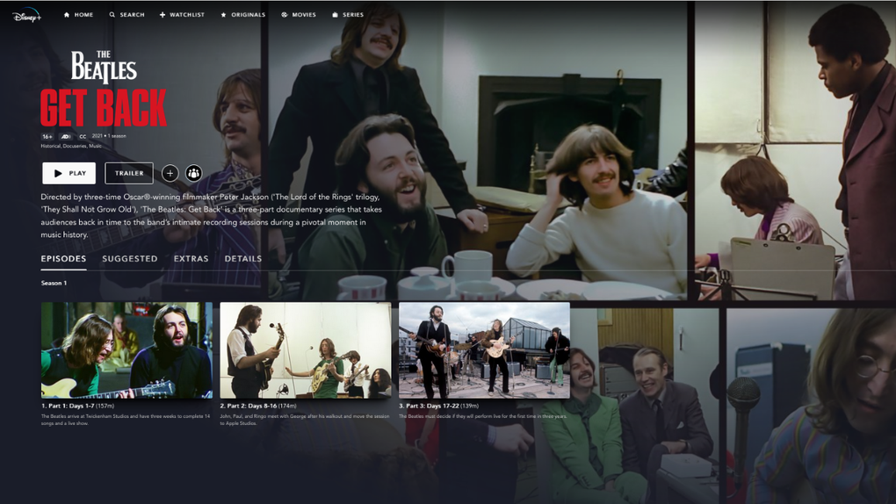The image size is (896, 504).
Task: Click the '2021 • 1 season' text
Action: [109, 136]
